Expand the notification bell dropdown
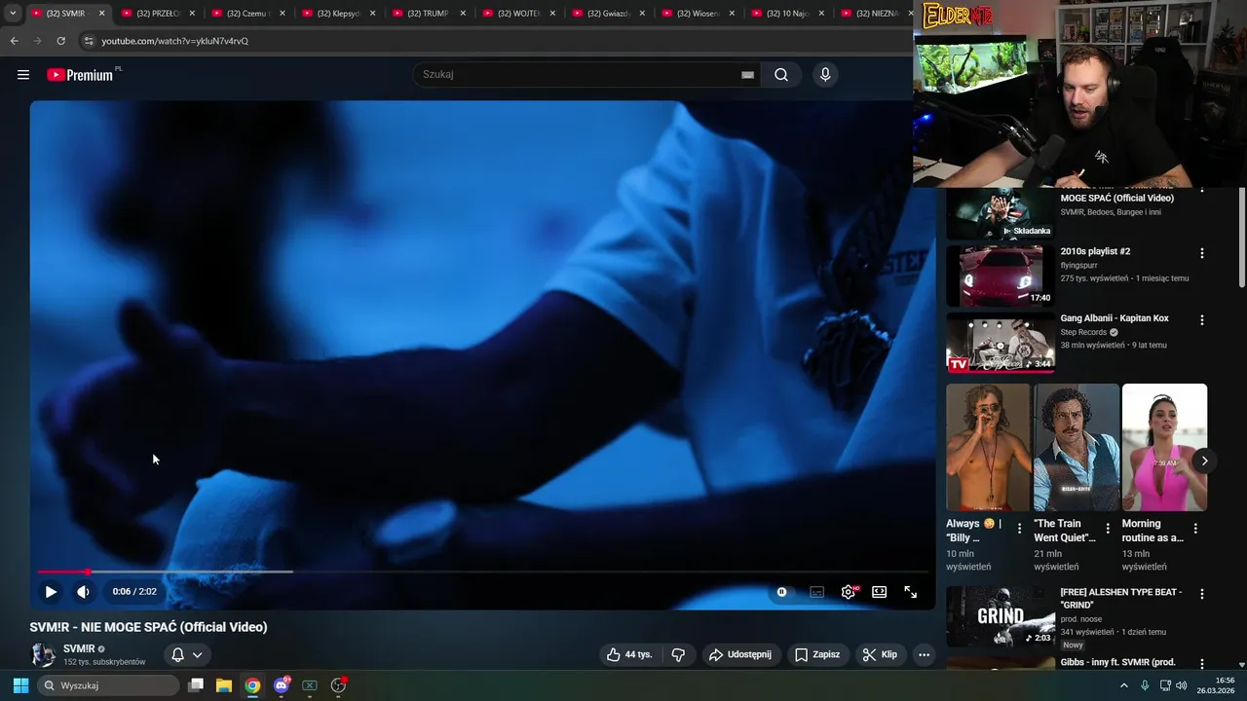The height and width of the screenshot is (701, 1247). (x=187, y=655)
